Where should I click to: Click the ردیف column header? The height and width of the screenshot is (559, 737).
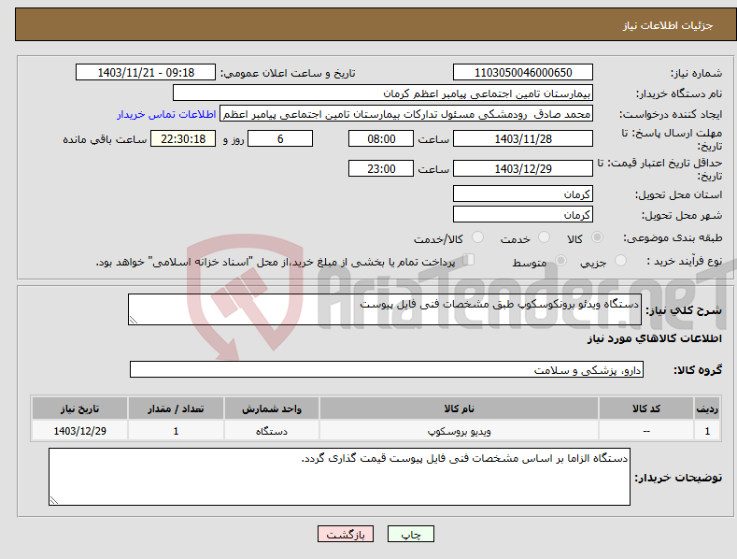click(707, 408)
